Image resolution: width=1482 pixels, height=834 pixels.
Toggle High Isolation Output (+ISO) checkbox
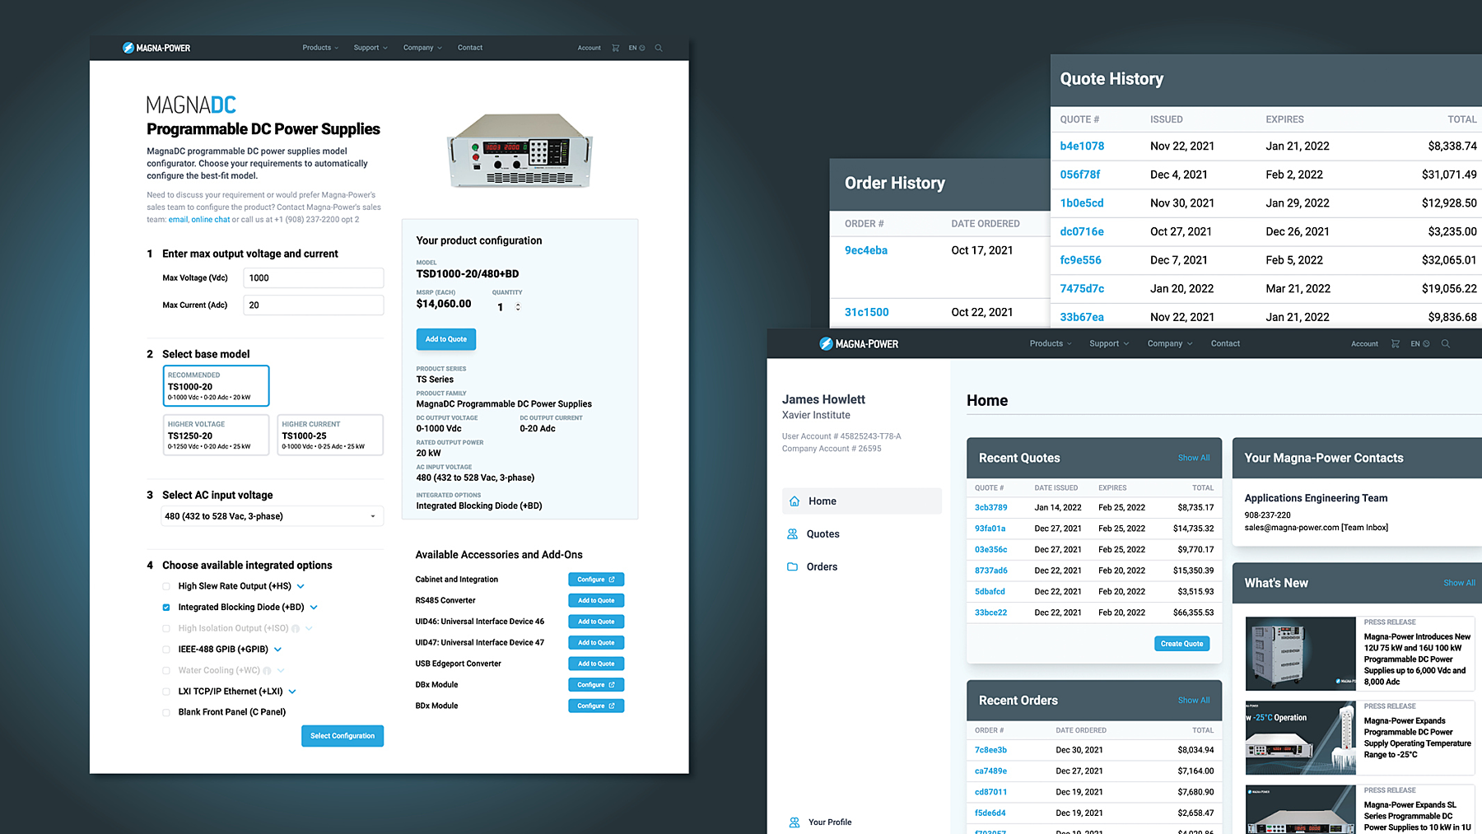pyautogui.click(x=166, y=628)
